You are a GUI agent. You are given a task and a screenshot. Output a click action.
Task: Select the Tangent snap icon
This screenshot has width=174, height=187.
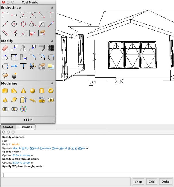pos(32,24)
